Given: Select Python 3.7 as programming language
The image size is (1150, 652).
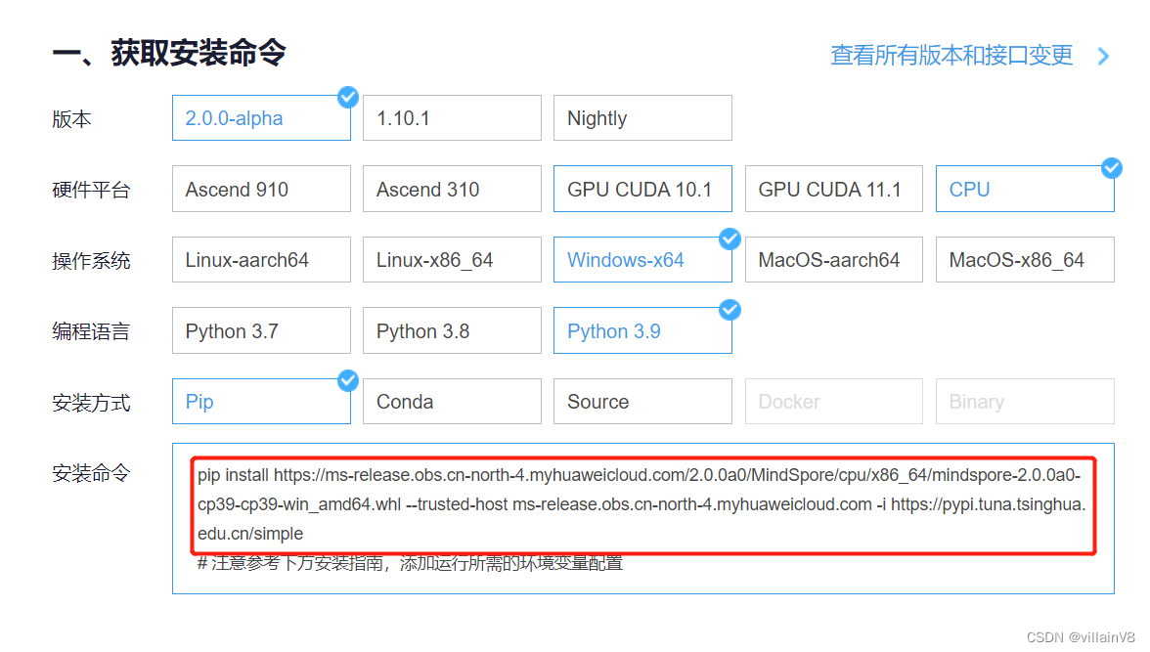Looking at the screenshot, I should click(260, 330).
